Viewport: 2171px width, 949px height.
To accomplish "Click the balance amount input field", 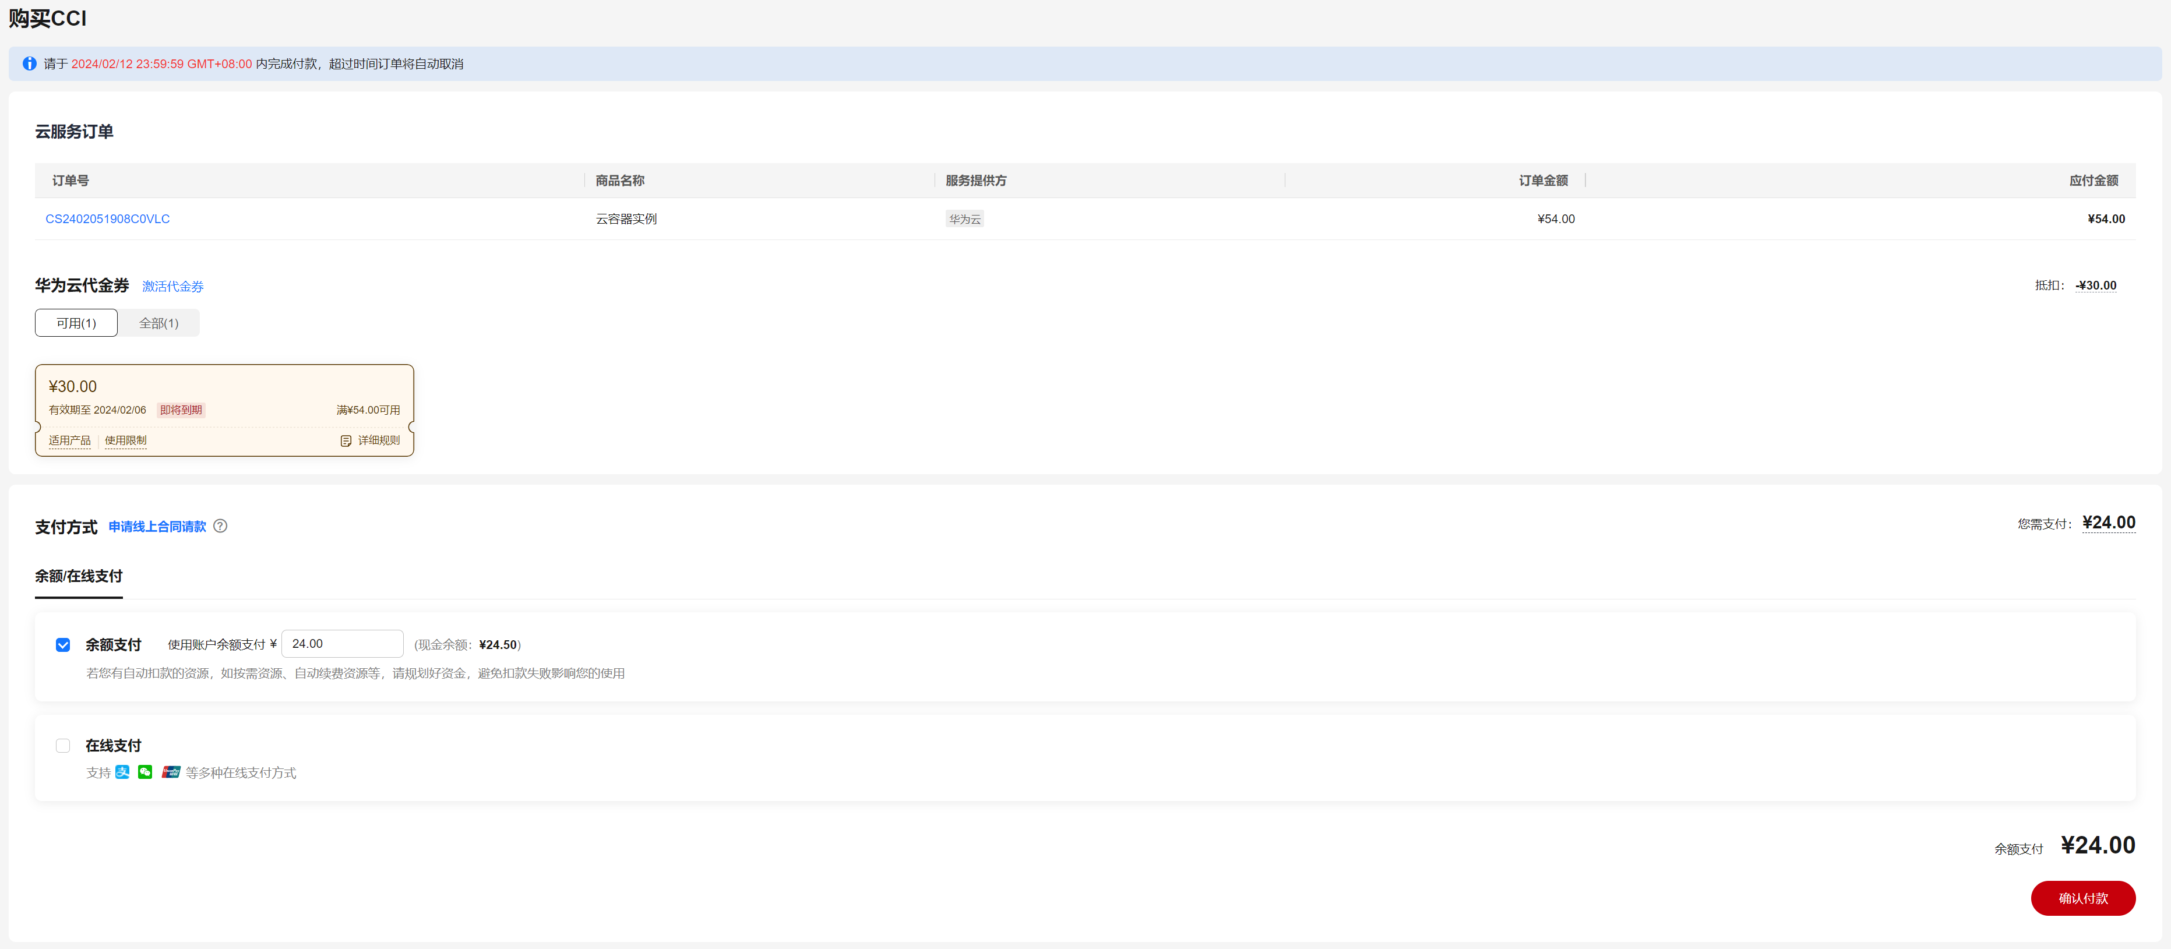I will click(342, 644).
